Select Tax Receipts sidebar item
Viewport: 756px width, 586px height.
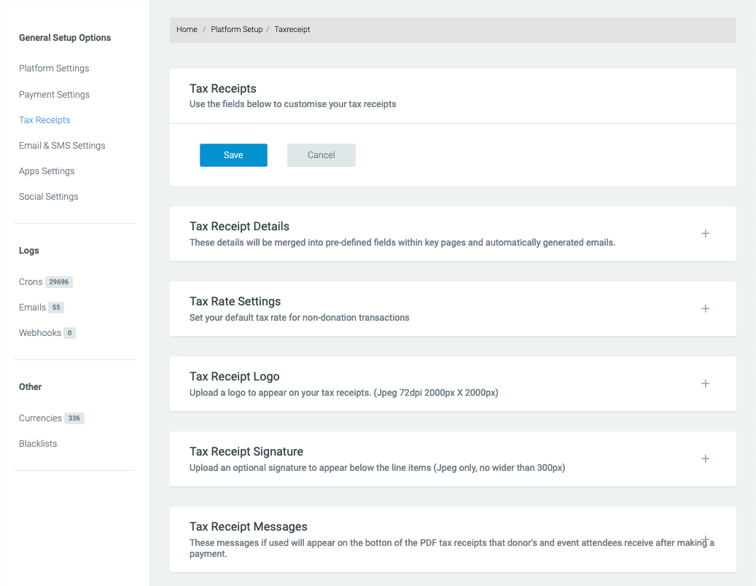(44, 120)
